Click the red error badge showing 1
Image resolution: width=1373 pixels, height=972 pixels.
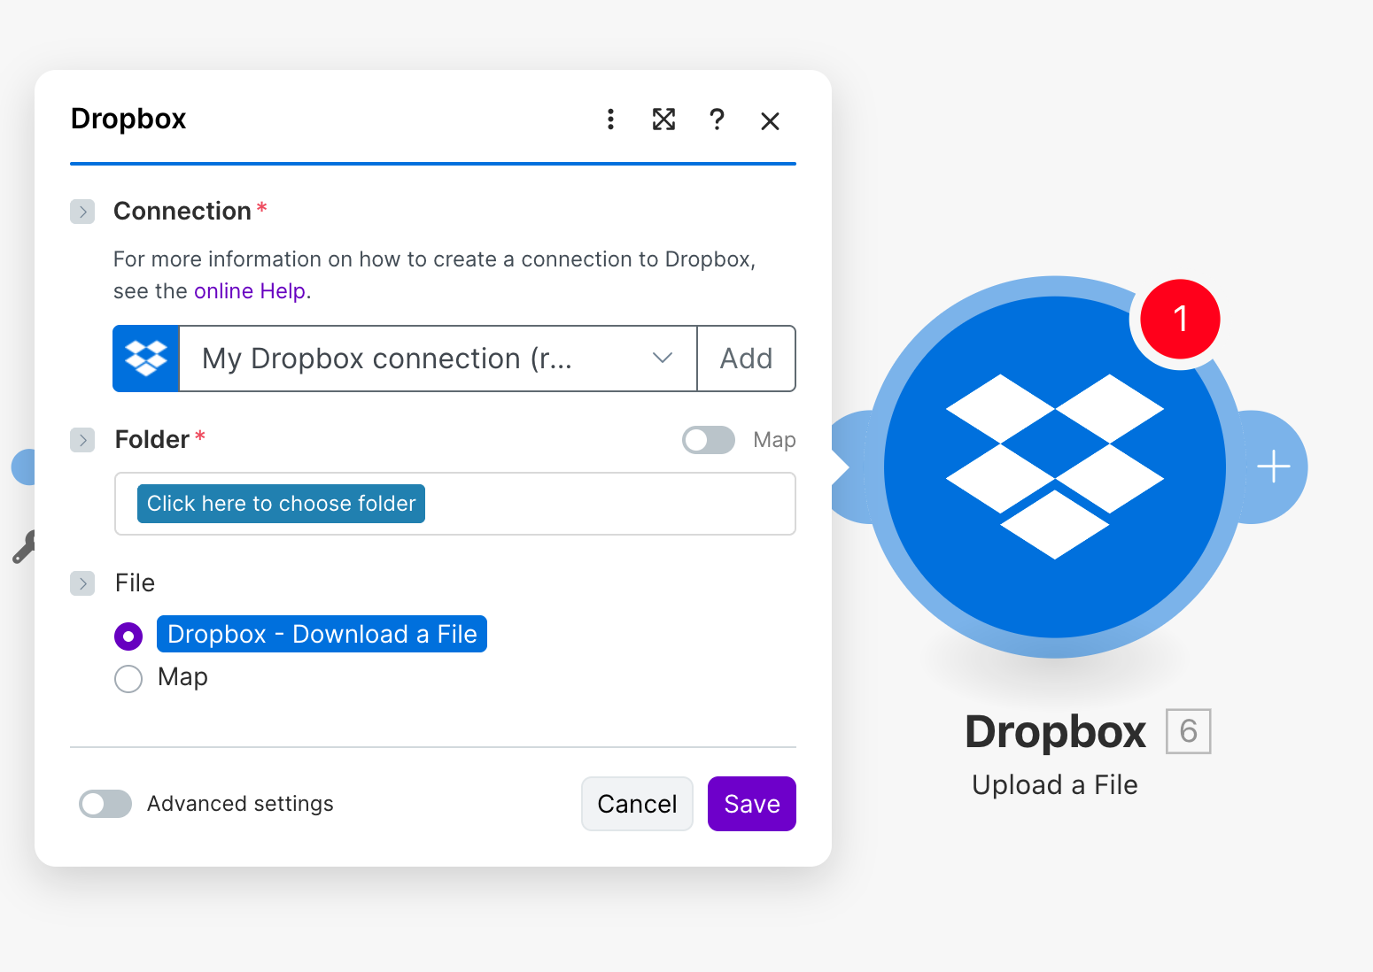tap(1180, 319)
